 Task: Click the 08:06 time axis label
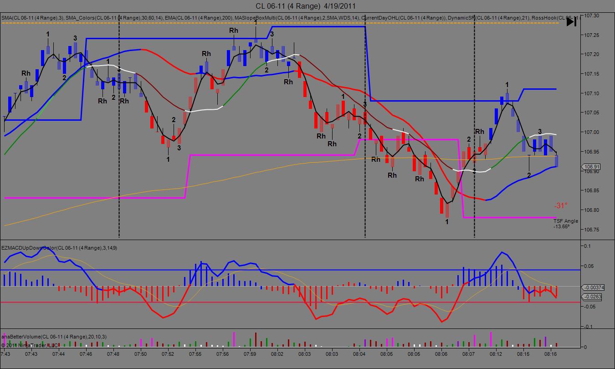pos(441,354)
